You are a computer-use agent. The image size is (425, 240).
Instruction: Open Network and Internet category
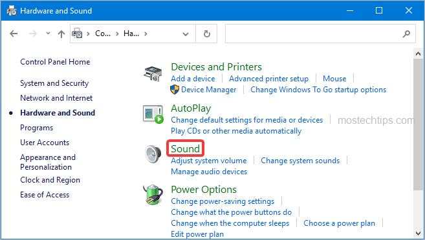56,98
